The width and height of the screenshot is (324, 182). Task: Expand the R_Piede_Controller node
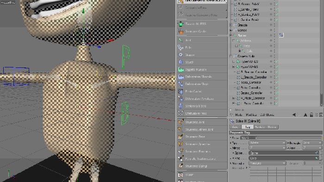[x=233, y=98]
